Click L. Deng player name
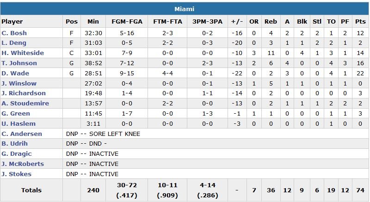 [x=14, y=43]
